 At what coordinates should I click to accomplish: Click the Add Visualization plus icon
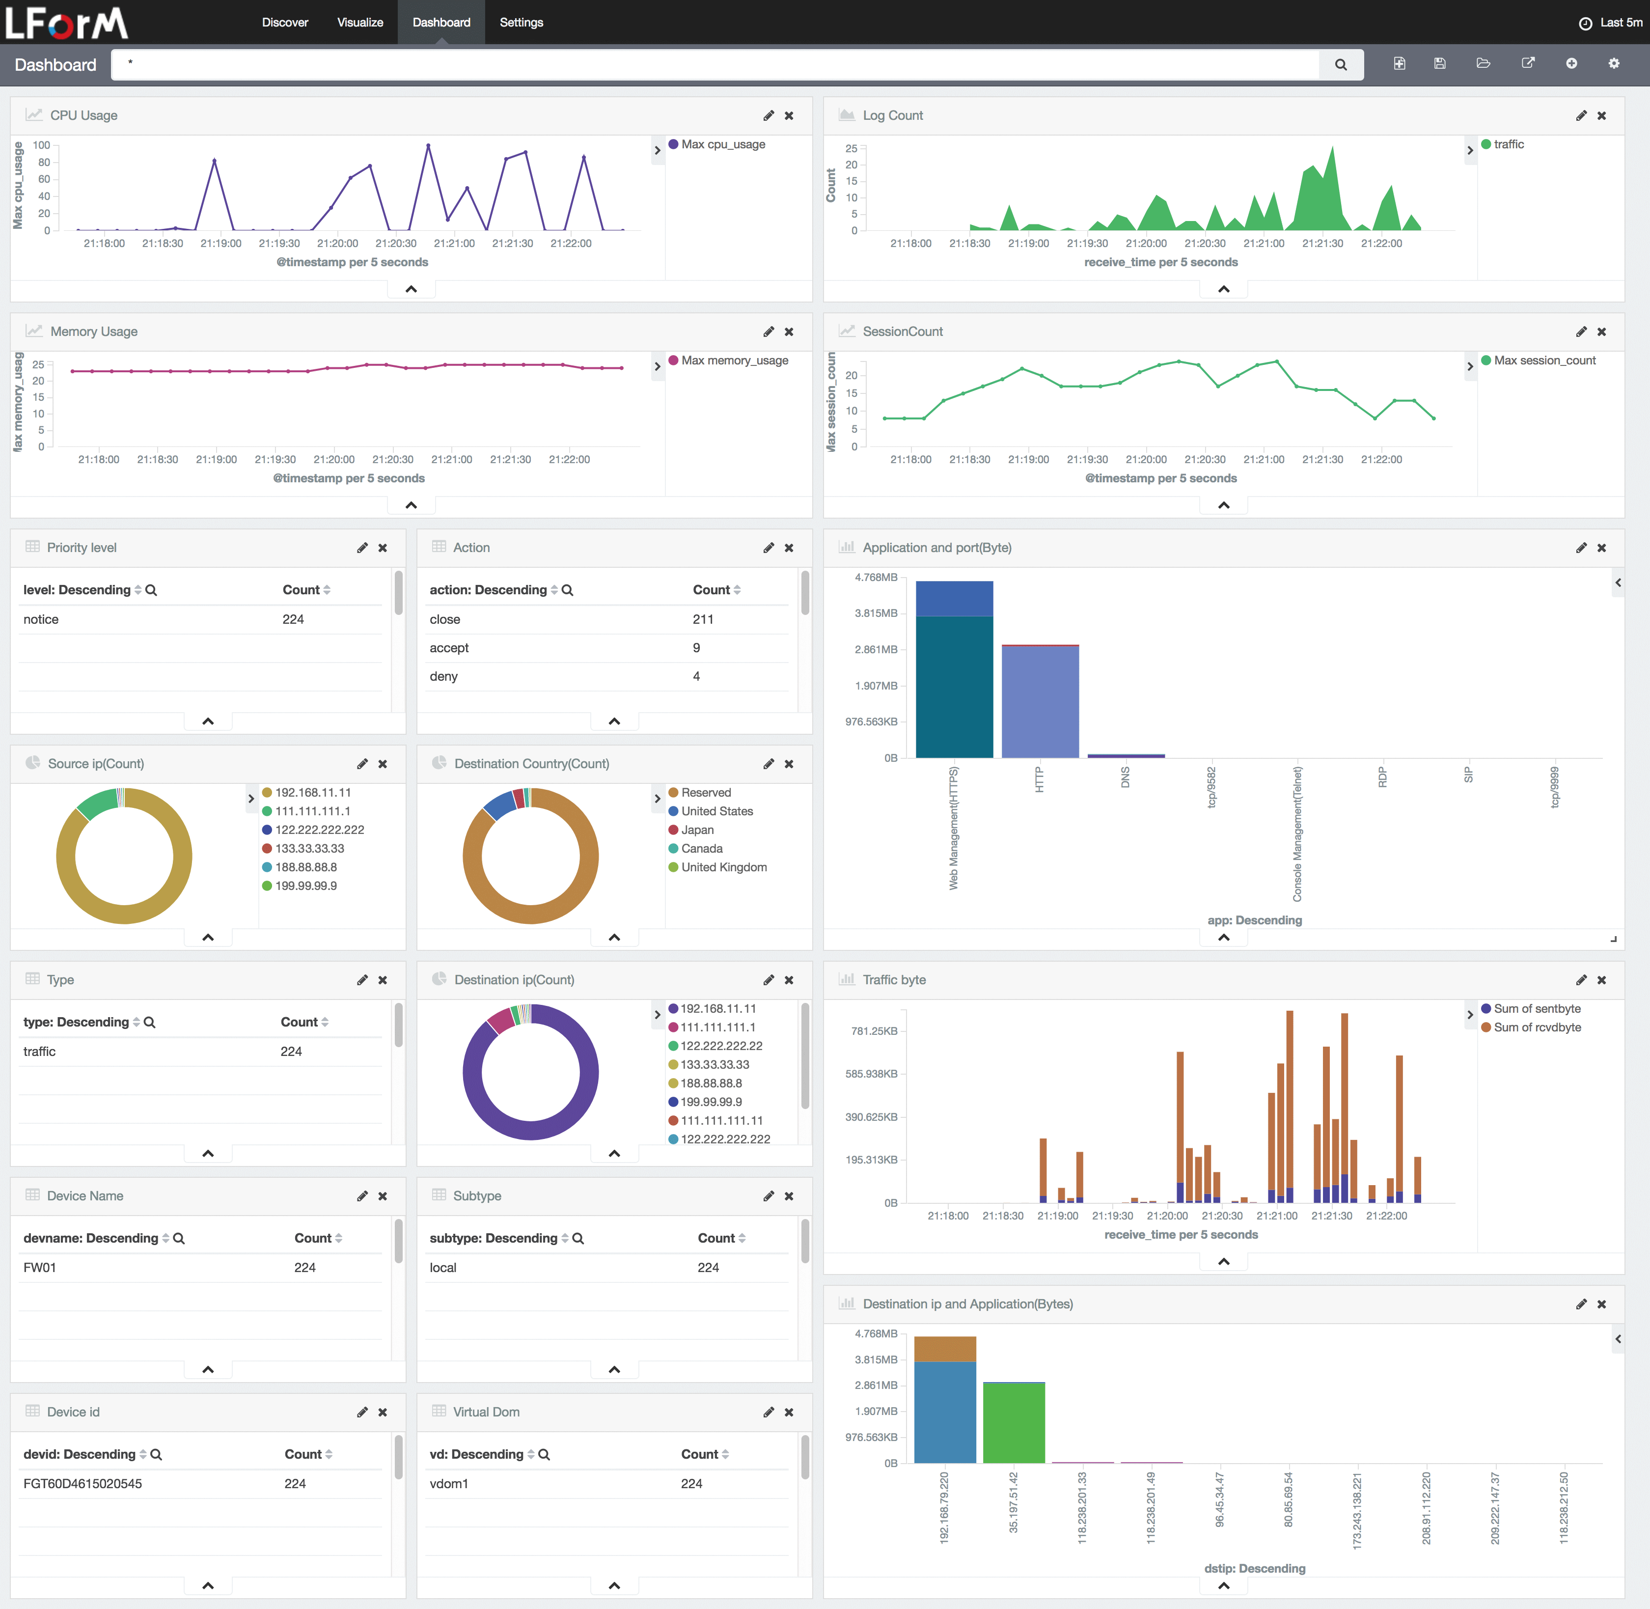1570,64
